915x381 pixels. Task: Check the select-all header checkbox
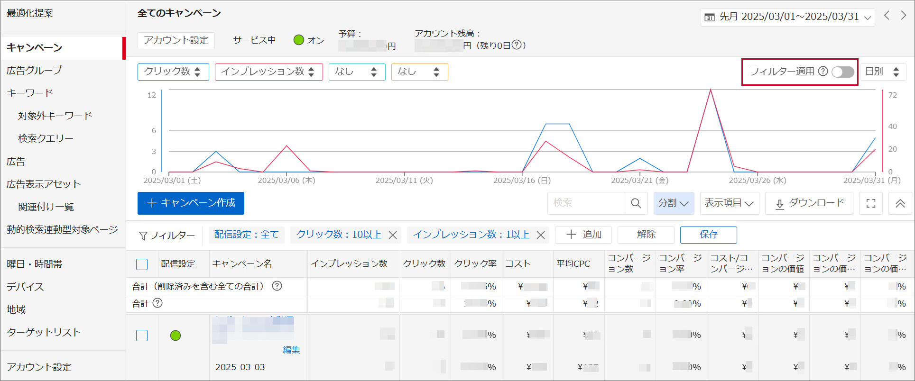142,264
